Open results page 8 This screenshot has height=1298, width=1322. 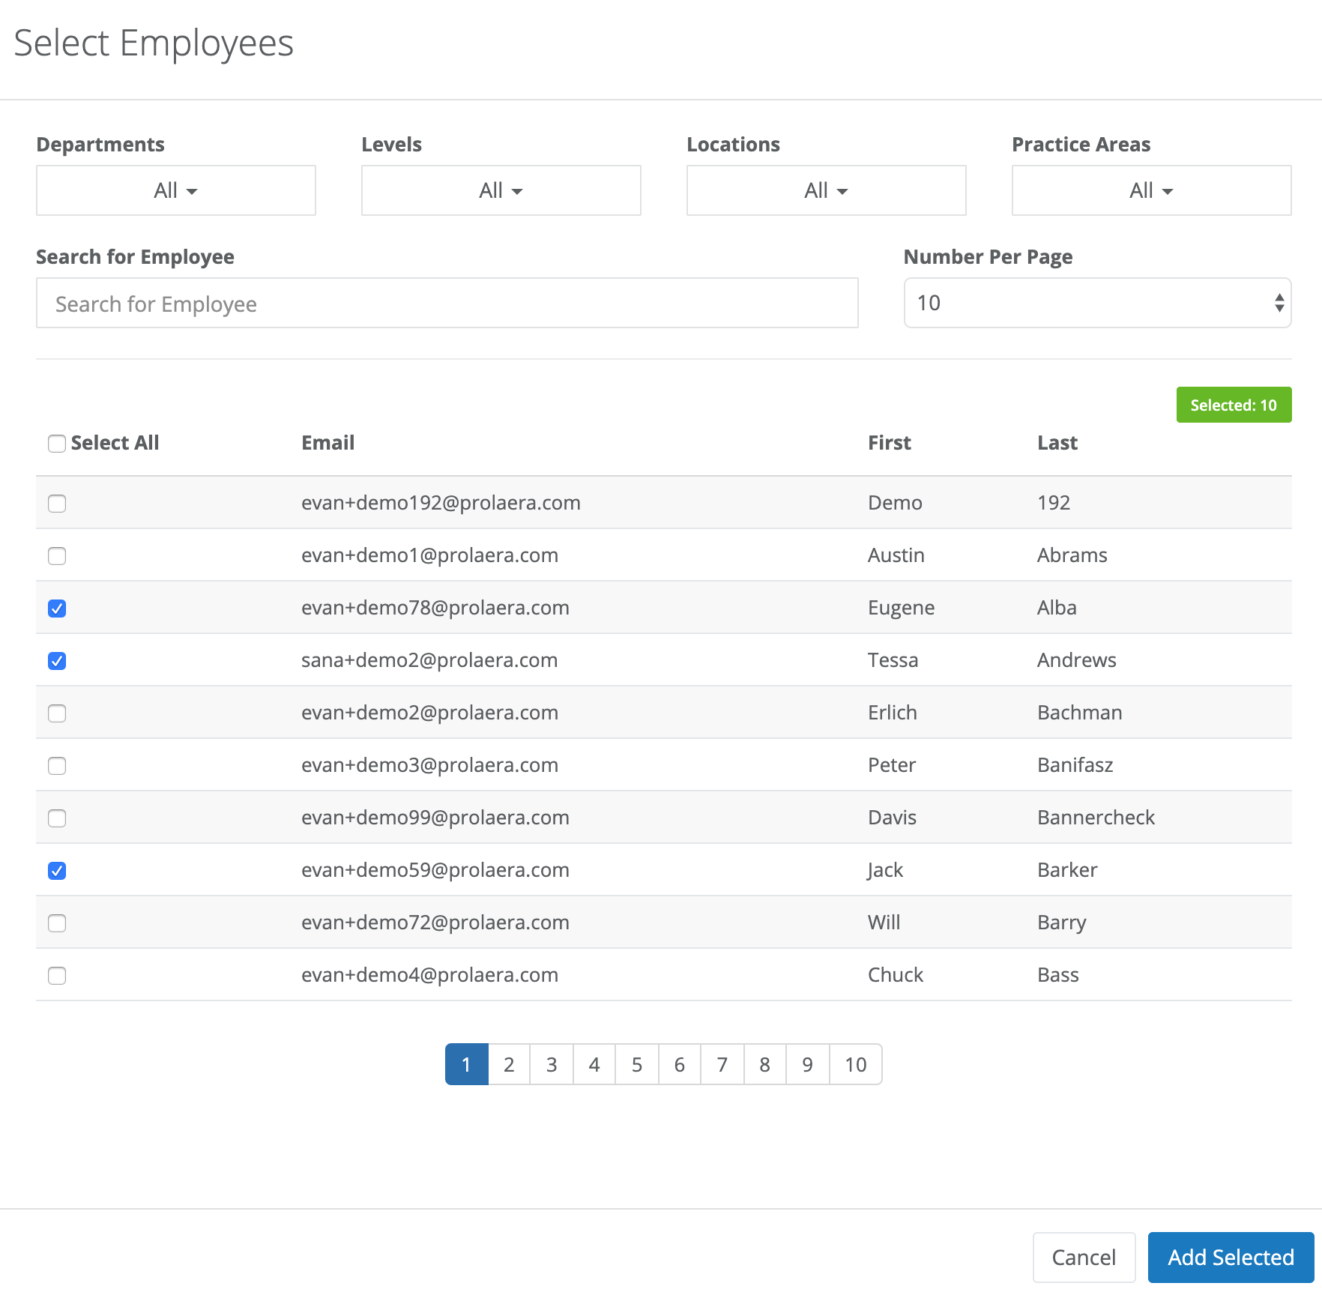[765, 1064]
